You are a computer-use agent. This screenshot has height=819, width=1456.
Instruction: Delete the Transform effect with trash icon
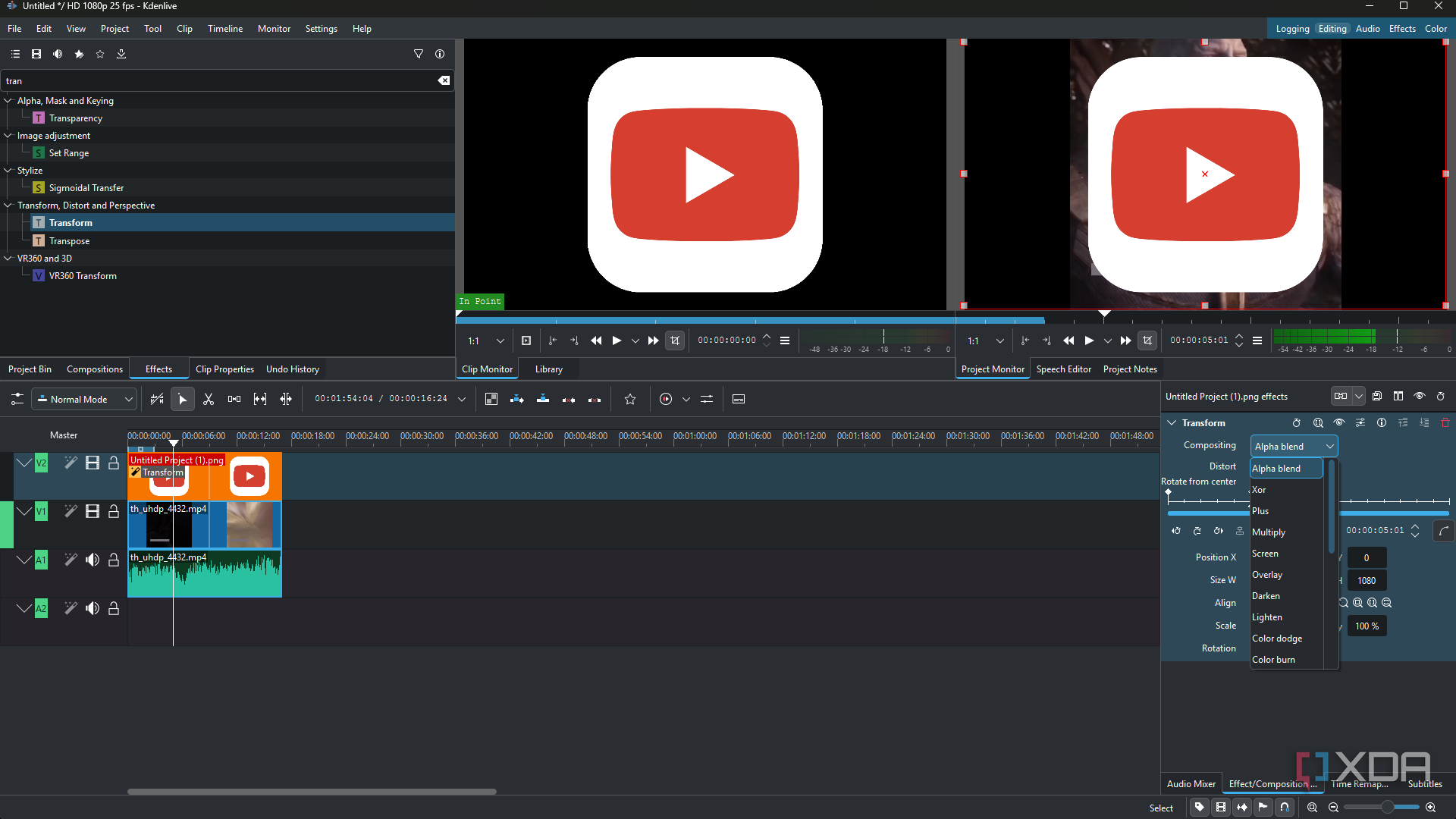pyautogui.click(x=1445, y=422)
